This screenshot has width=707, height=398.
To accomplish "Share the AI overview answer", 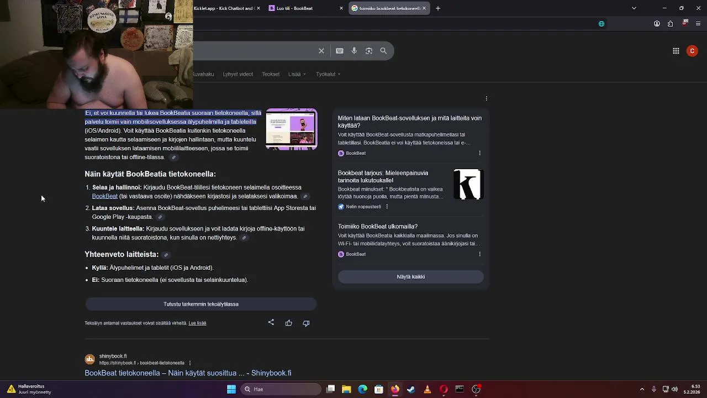I will tap(271, 323).
